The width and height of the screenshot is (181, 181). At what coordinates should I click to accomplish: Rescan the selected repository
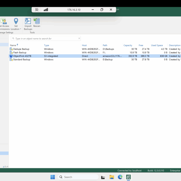37,23
